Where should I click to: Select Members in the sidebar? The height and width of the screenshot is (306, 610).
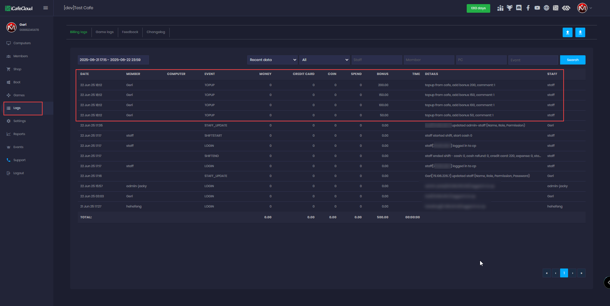21,56
